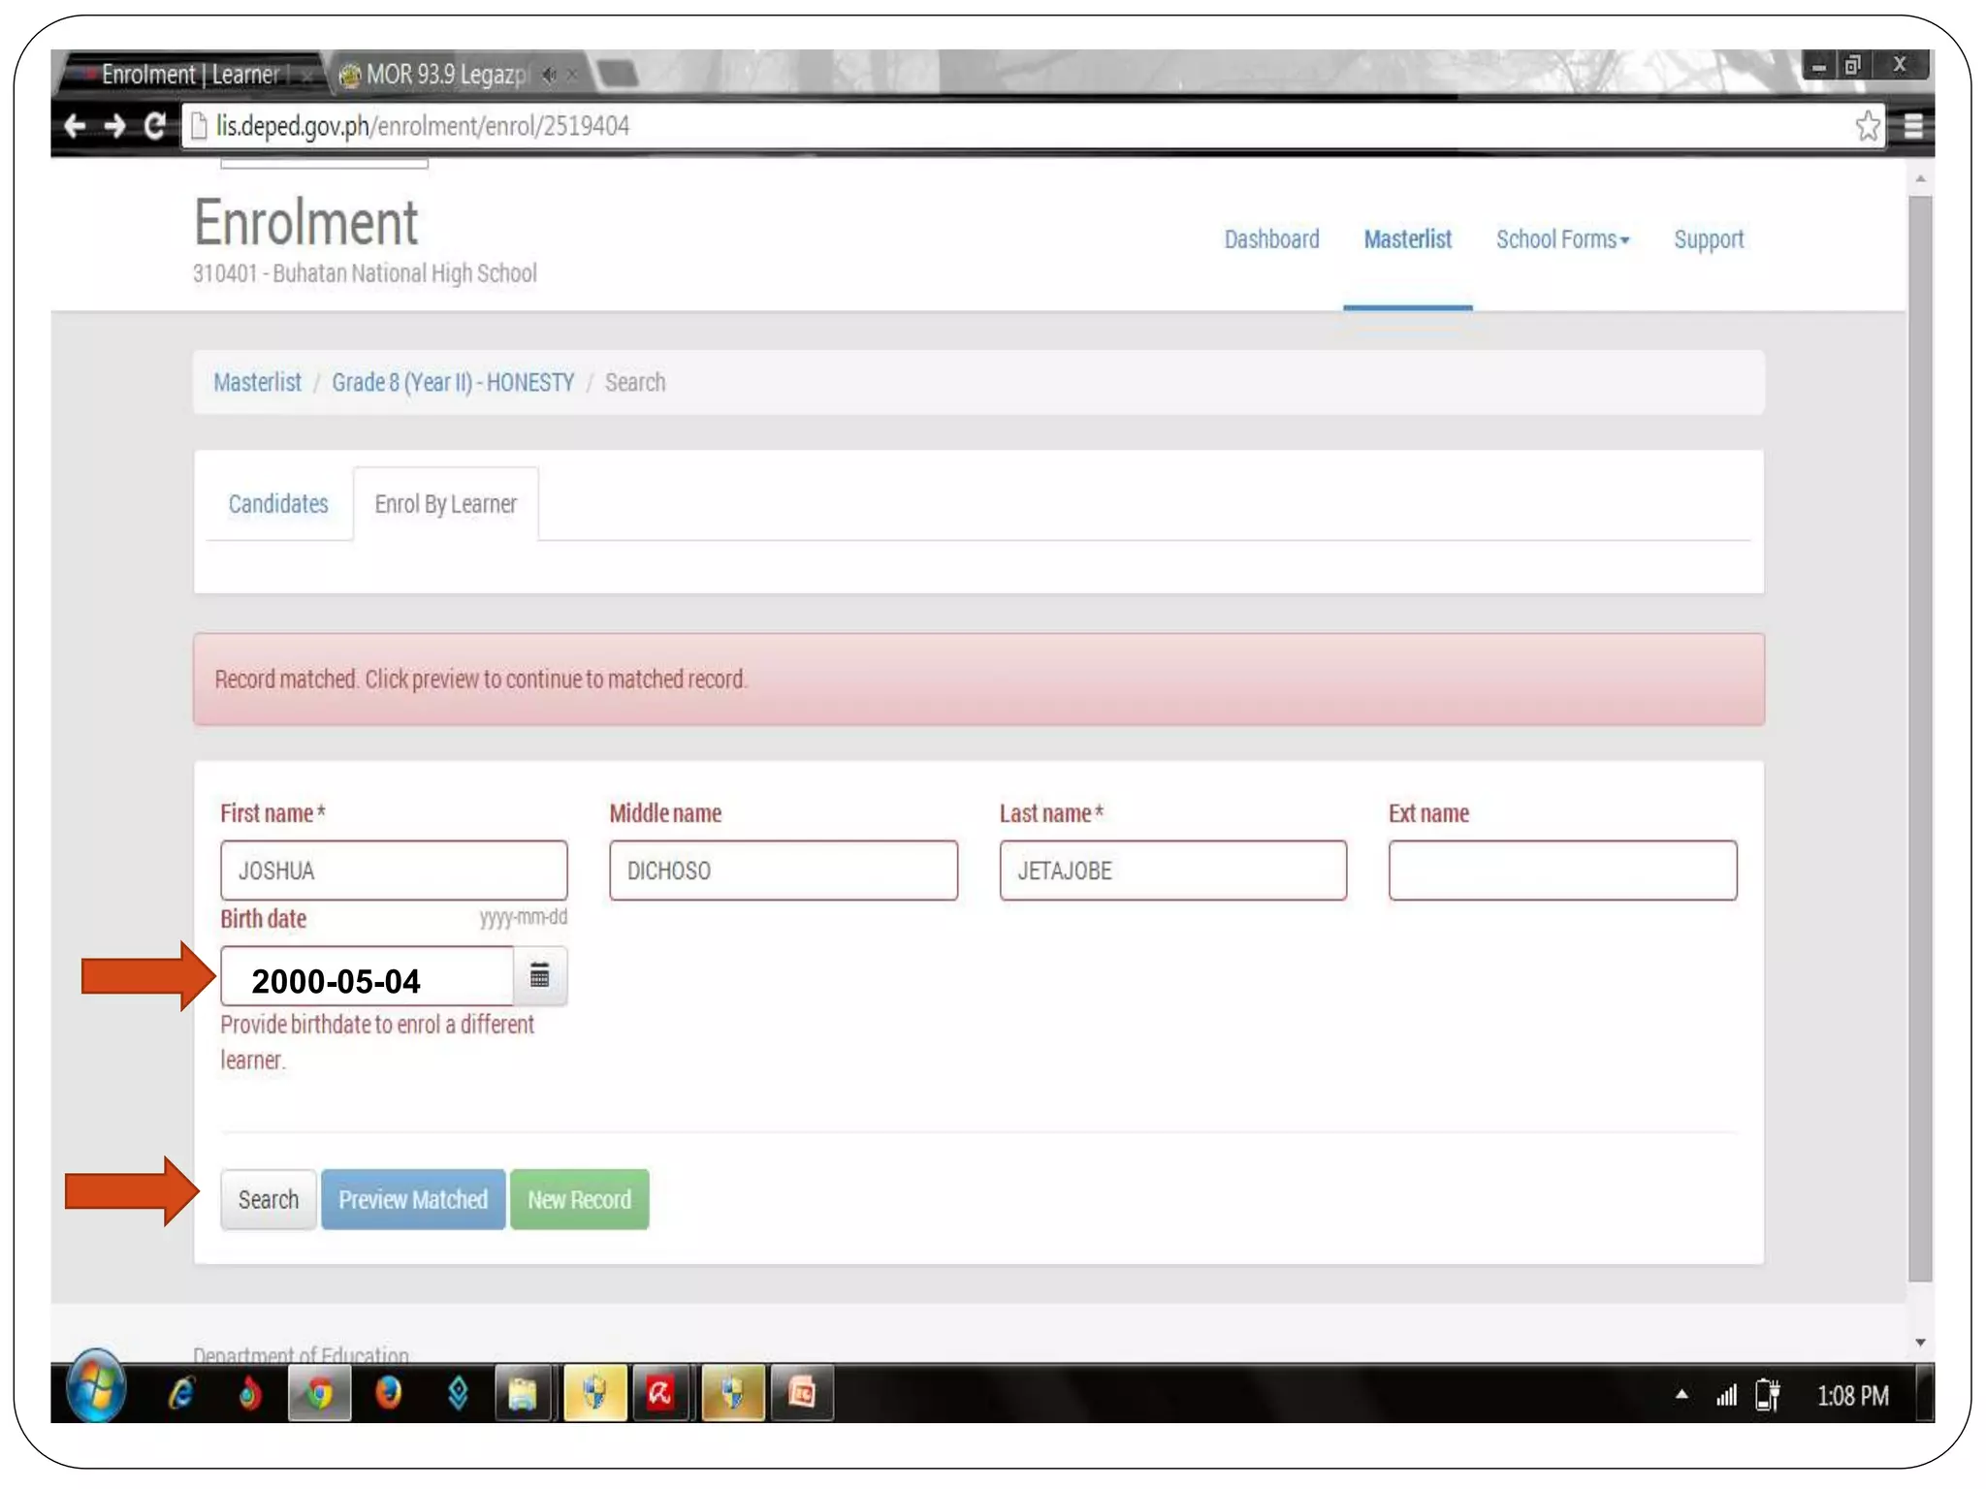Click the Windows Start orb
This screenshot has width=1986, height=1489.
[95, 1388]
